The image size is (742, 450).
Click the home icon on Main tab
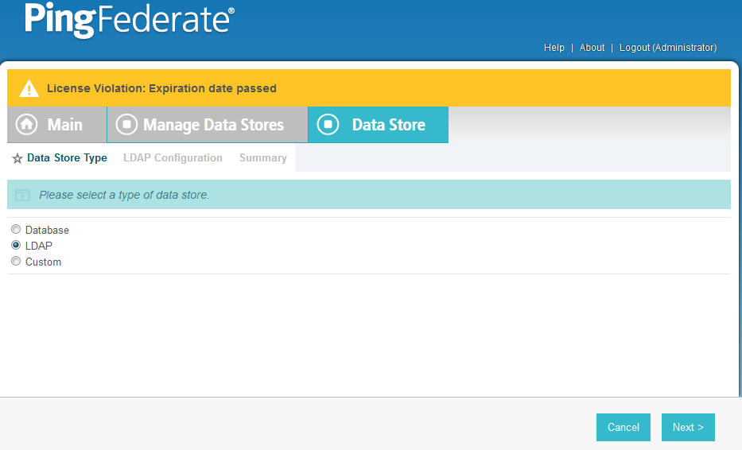click(x=26, y=125)
